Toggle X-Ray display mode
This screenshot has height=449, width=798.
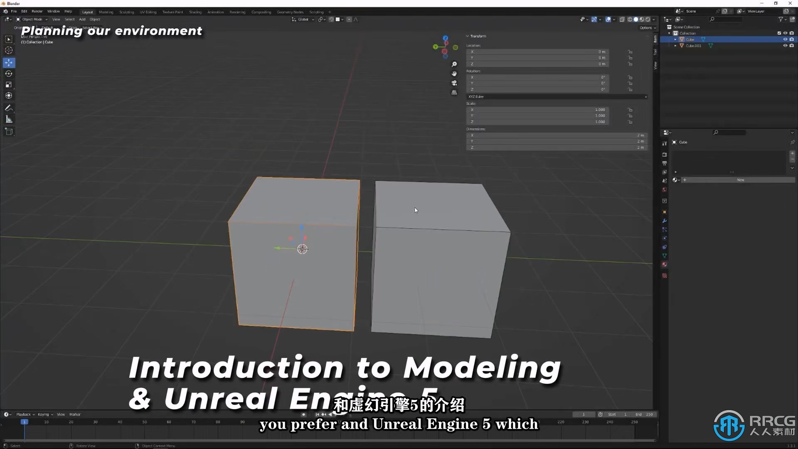622,20
